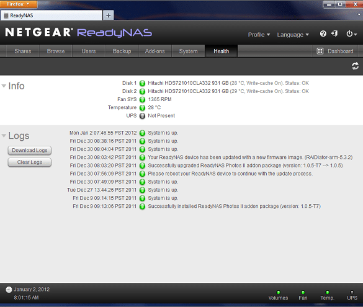363x307 pixels.
Task: Open the Firefox application menu
Action: coord(18,4)
